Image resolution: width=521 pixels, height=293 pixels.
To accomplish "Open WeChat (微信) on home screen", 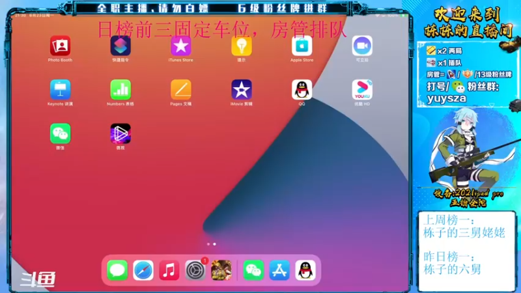I will tap(60, 133).
